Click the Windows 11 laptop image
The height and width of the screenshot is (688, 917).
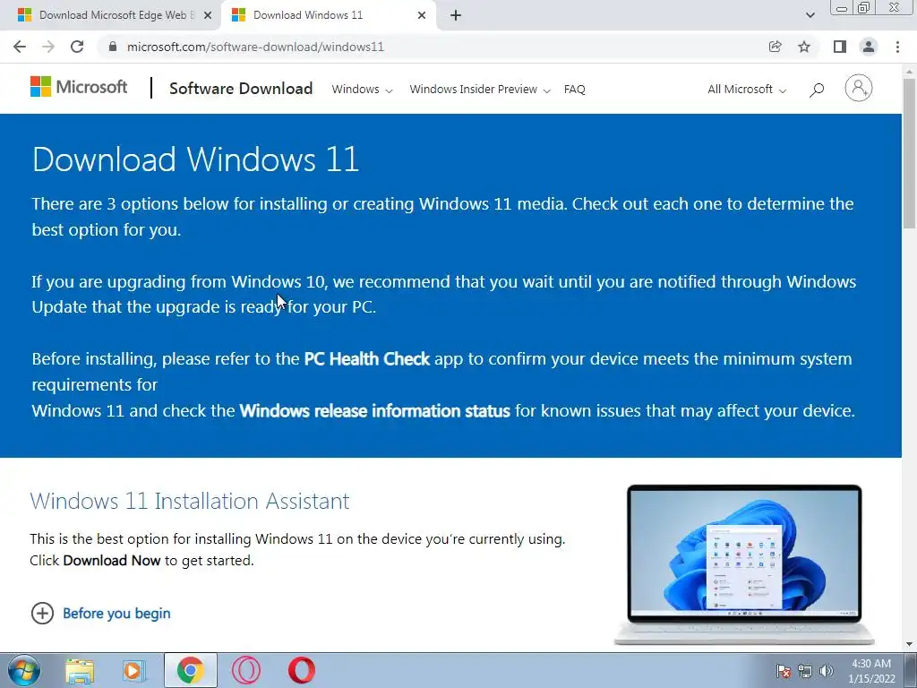tap(744, 564)
